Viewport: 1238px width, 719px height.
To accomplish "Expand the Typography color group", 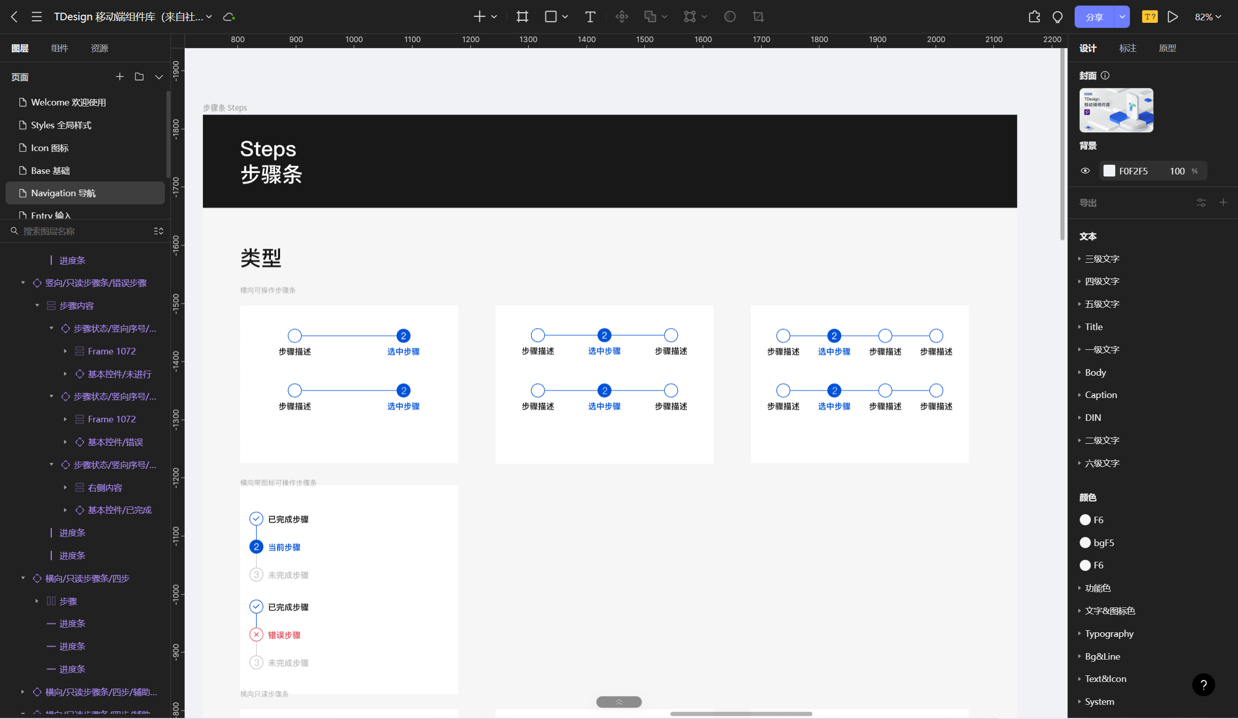I will 1079,633.
